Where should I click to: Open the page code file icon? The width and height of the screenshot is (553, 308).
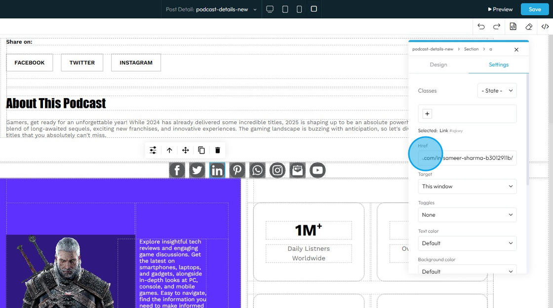point(513,27)
